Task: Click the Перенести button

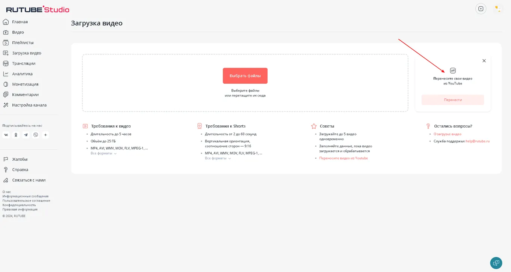Action: click(x=453, y=100)
